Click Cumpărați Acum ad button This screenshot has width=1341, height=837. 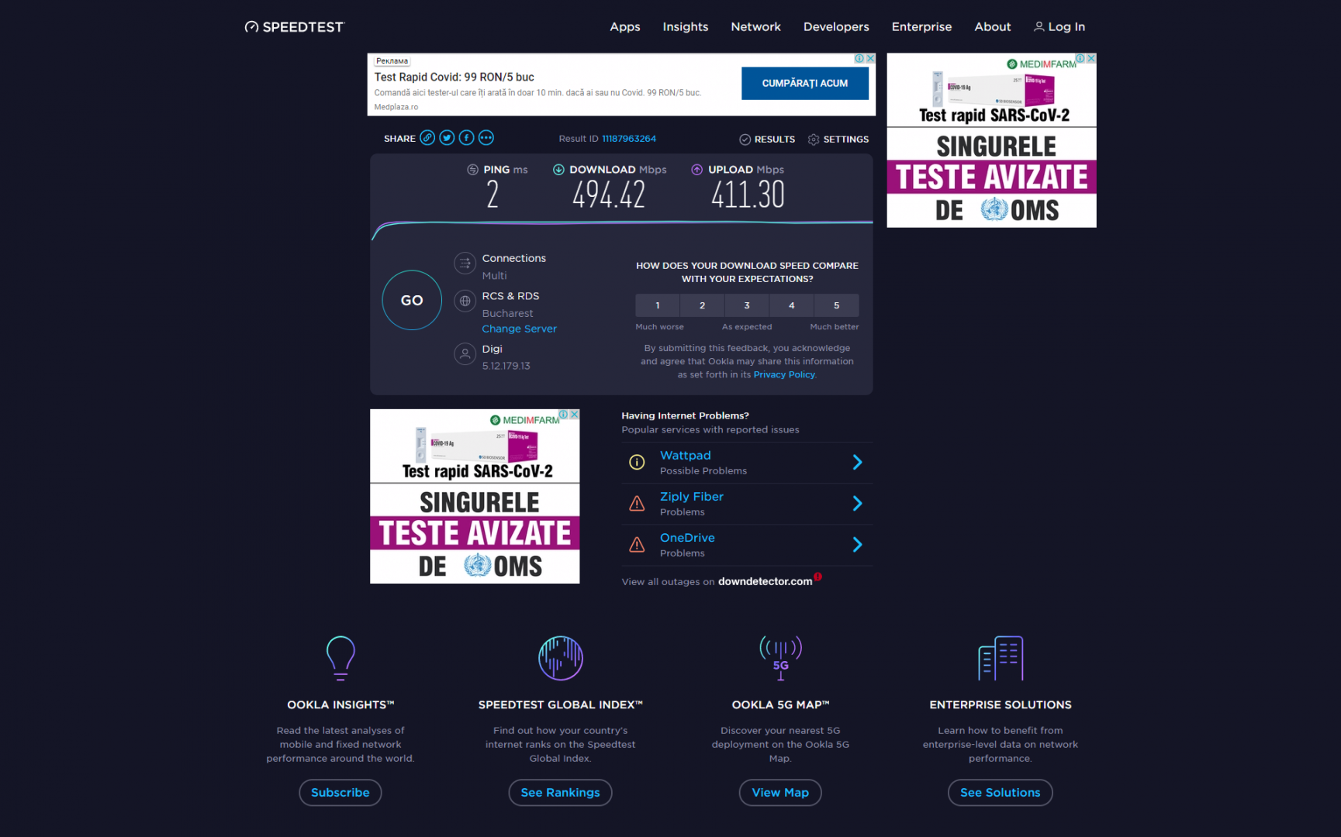point(805,83)
